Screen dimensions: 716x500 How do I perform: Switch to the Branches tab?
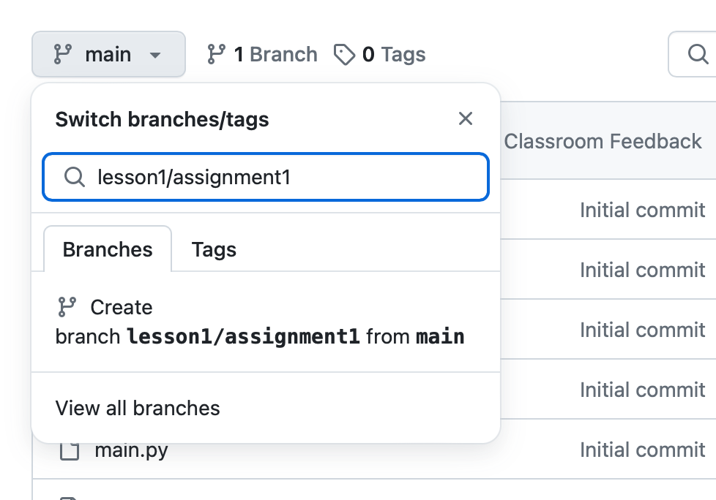pyautogui.click(x=108, y=249)
